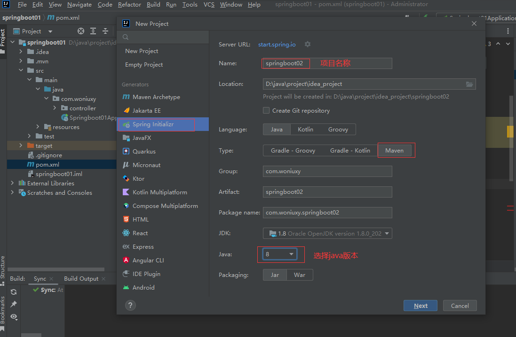
Task: Open the Build menu
Action: 153,5
